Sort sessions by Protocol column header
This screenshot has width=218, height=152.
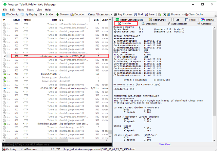click(x=27, y=20)
